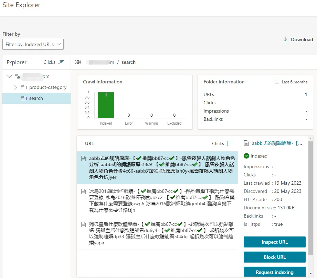Click the green Indexed bar in chart
Image resolution: width=317 pixels, height=278 pixels.
coord(106,105)
